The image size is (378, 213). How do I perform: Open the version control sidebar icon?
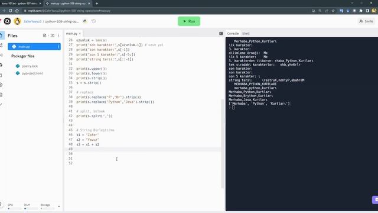click(x=1, y=45)
